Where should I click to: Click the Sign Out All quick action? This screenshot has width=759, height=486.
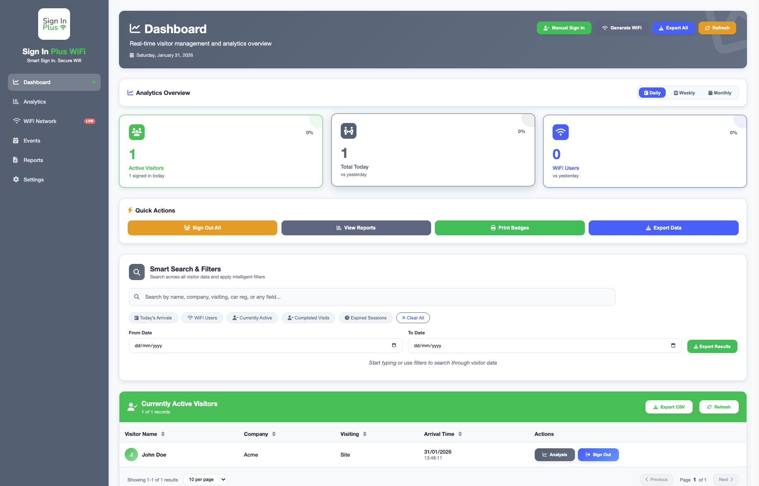click(x=202, y=227)
